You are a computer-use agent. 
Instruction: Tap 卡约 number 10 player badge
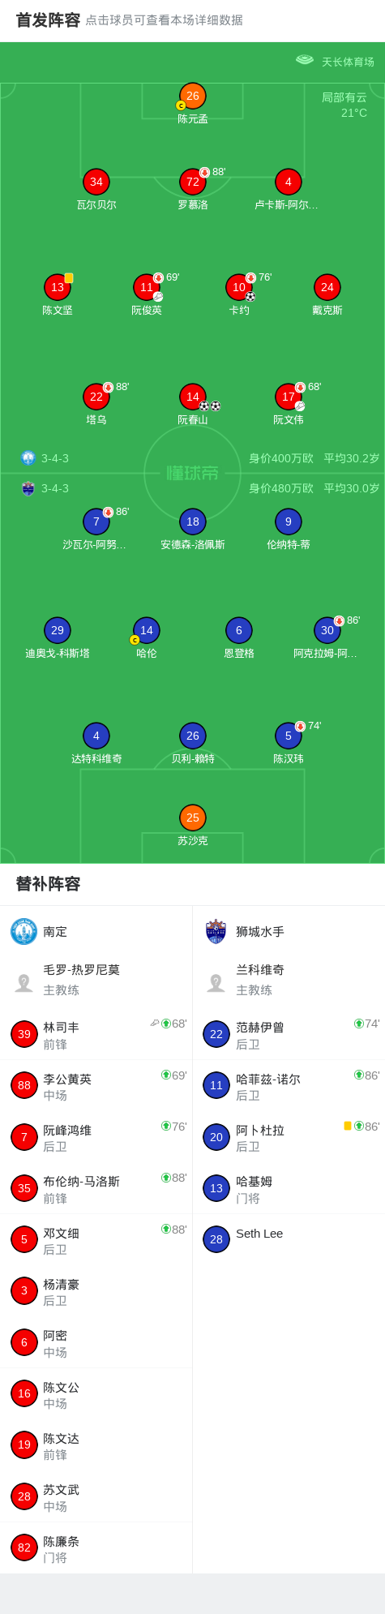[x=239, y=287]
